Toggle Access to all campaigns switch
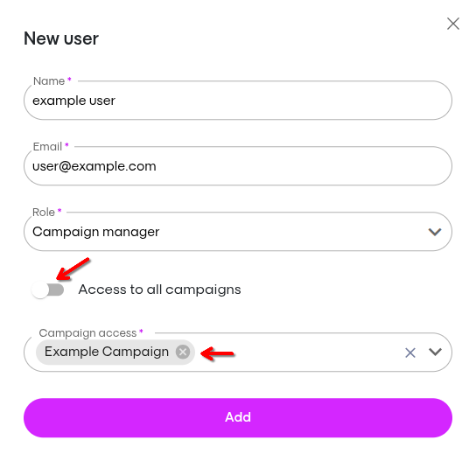Image resolution: width=476 pixels, height=461 pixels. (x=47, y=290)
